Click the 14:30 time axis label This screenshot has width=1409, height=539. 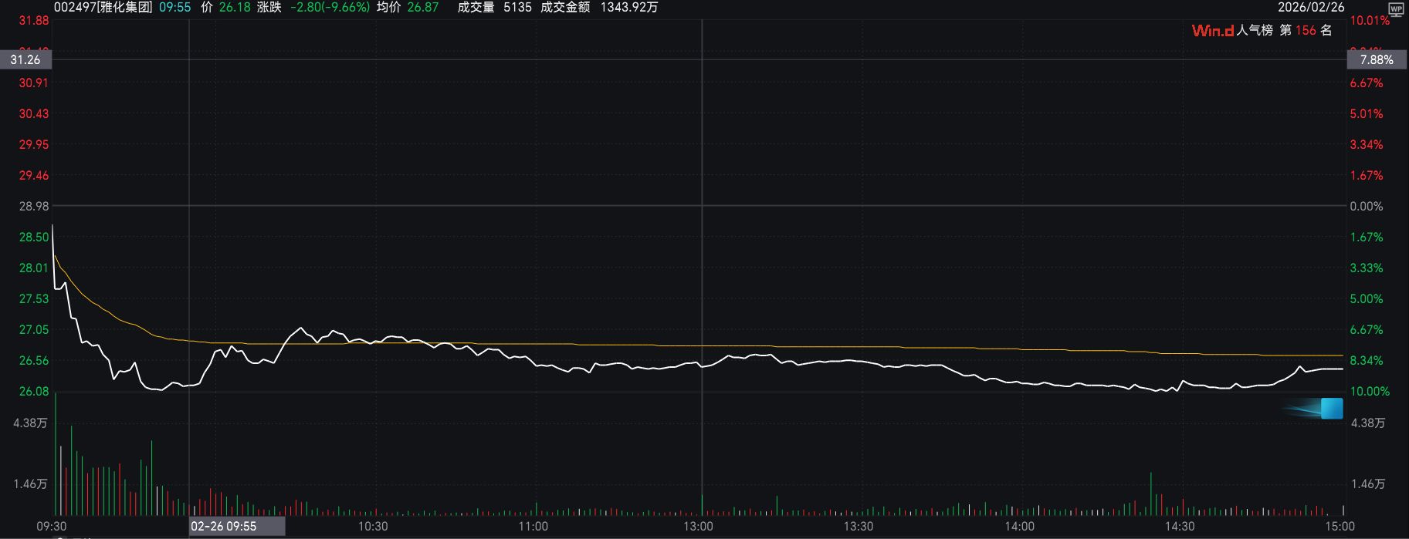tap(1179, 527)
